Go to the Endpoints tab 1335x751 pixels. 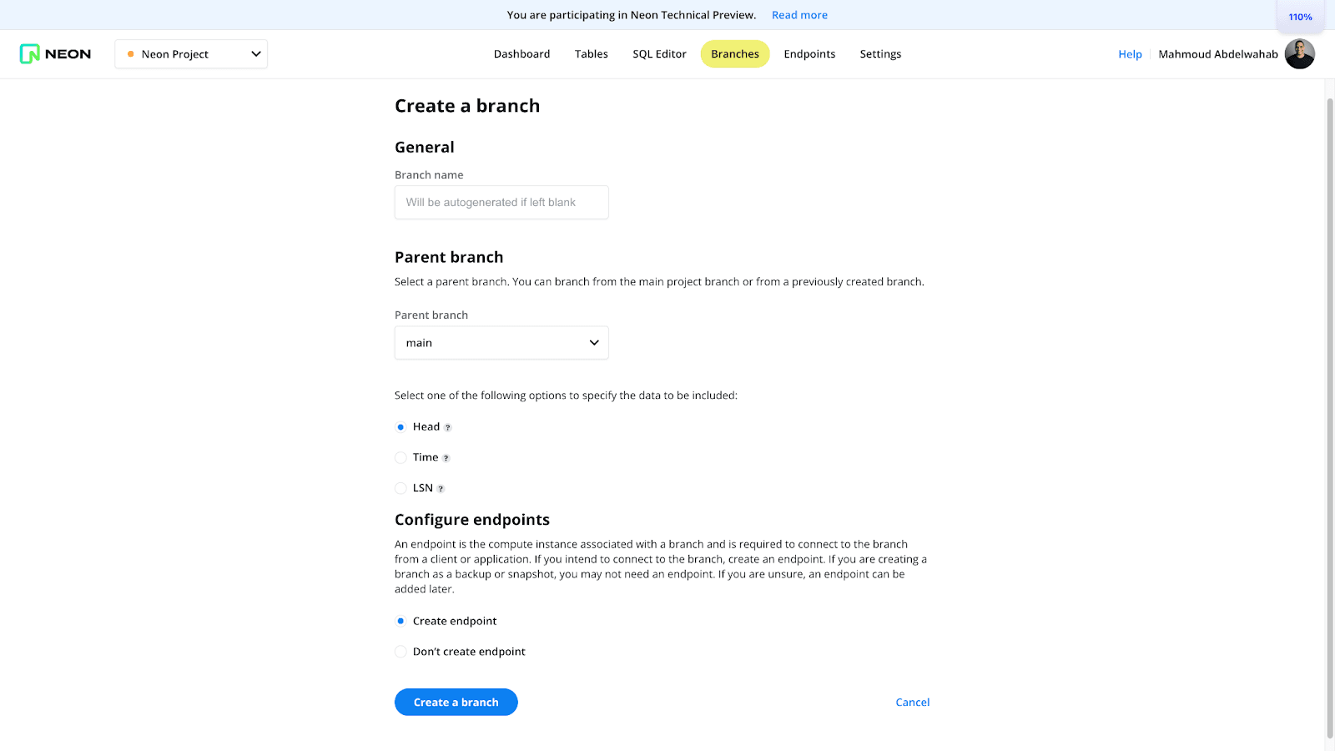pyautogui.click(x=809, y=54)
